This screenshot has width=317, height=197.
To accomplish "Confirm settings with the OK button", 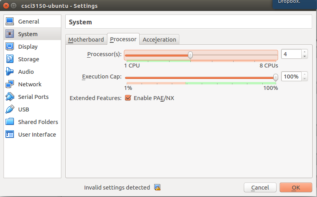I will point(296,188).
